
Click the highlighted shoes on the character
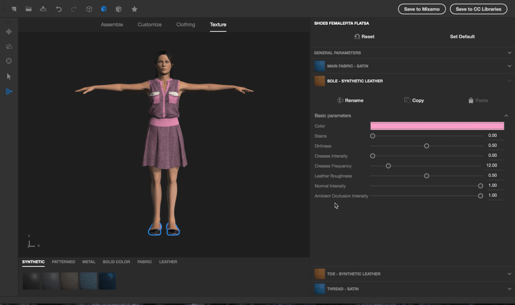[164, 229]
